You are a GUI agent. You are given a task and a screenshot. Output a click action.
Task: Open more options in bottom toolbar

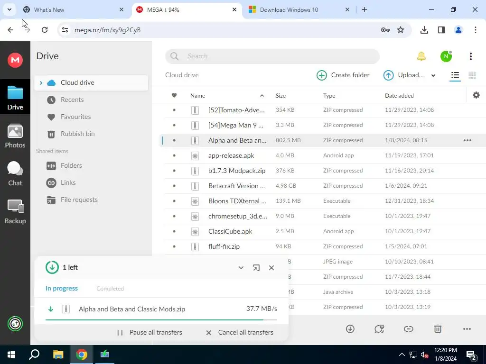coord(467,329)
